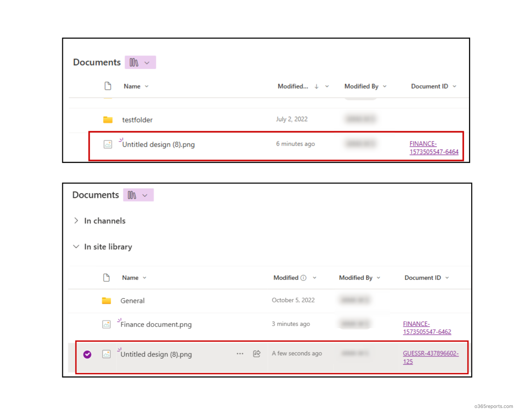This screenshot has width=518, height=414.
Task: Open Modified column dropdown in bottom panel
Action: pyautogui.click(x=315, y=278)
